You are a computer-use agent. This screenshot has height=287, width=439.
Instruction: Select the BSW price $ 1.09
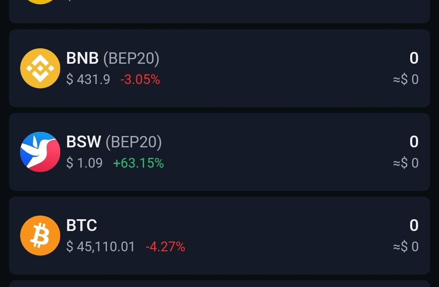pyautogui.click(x=85, y=163)
